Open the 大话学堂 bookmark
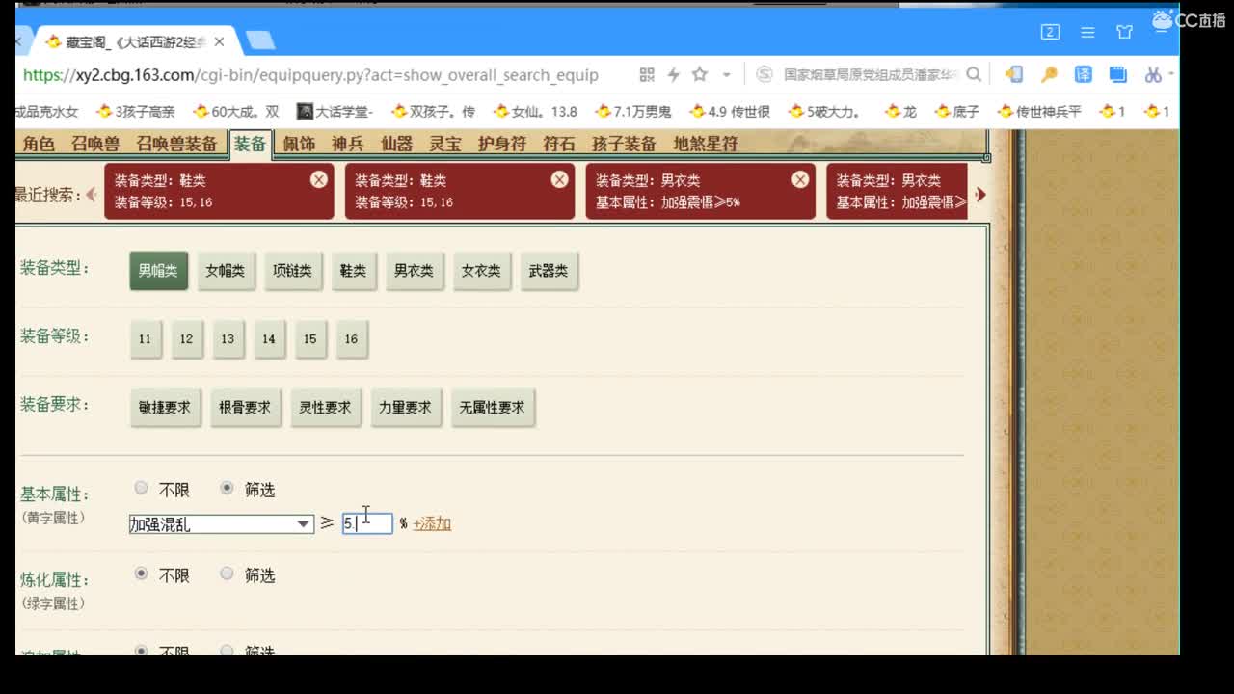1234x694 pixels. point(335,111)
